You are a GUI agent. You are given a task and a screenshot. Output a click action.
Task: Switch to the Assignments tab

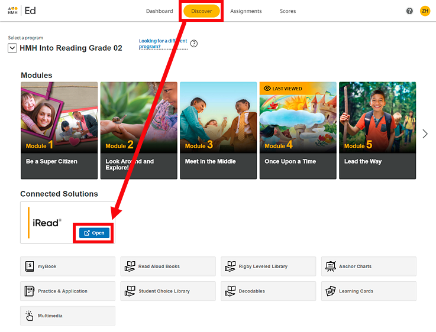point(246,11)
